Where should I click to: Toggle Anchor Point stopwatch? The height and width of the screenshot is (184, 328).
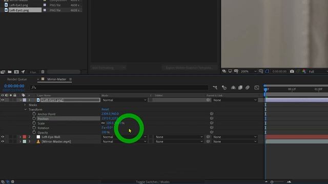tap(34, 114)
